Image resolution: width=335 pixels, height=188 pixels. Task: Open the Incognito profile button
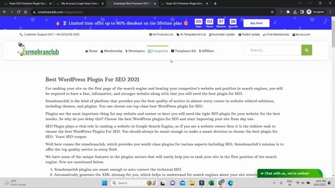[316, 12]
